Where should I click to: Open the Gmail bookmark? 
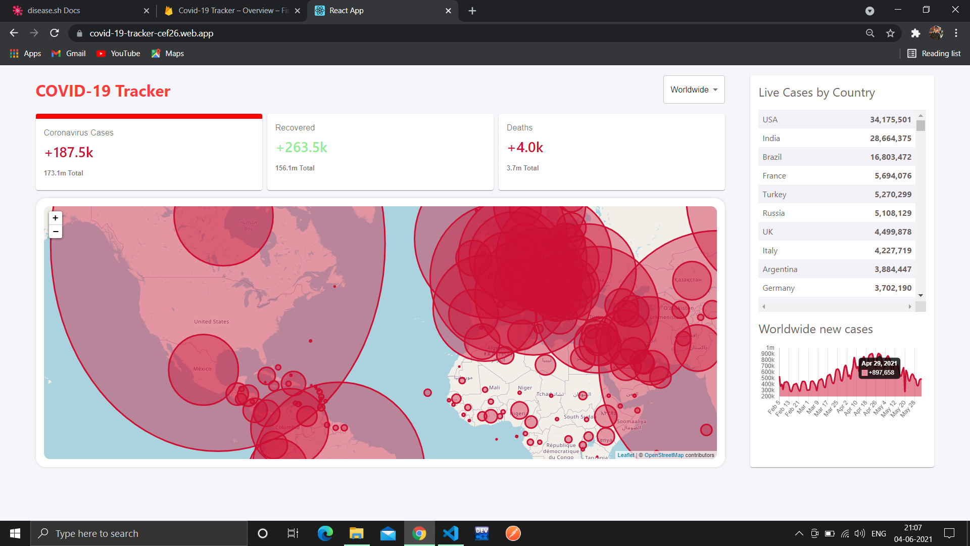click(x=69, y=54)
